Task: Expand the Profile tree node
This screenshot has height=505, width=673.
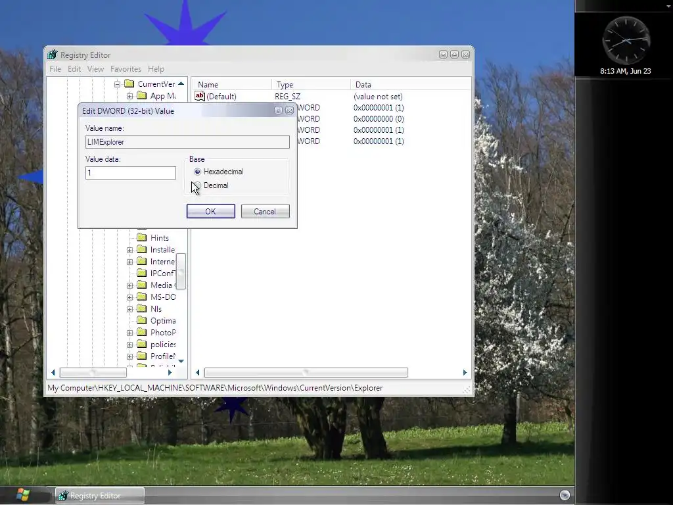Action: tap(129, 356)
